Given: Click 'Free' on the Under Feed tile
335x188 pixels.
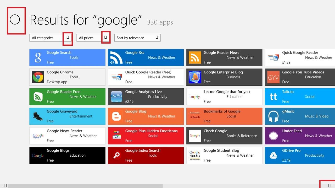Looking at the screenshot, I should point(286,141).
